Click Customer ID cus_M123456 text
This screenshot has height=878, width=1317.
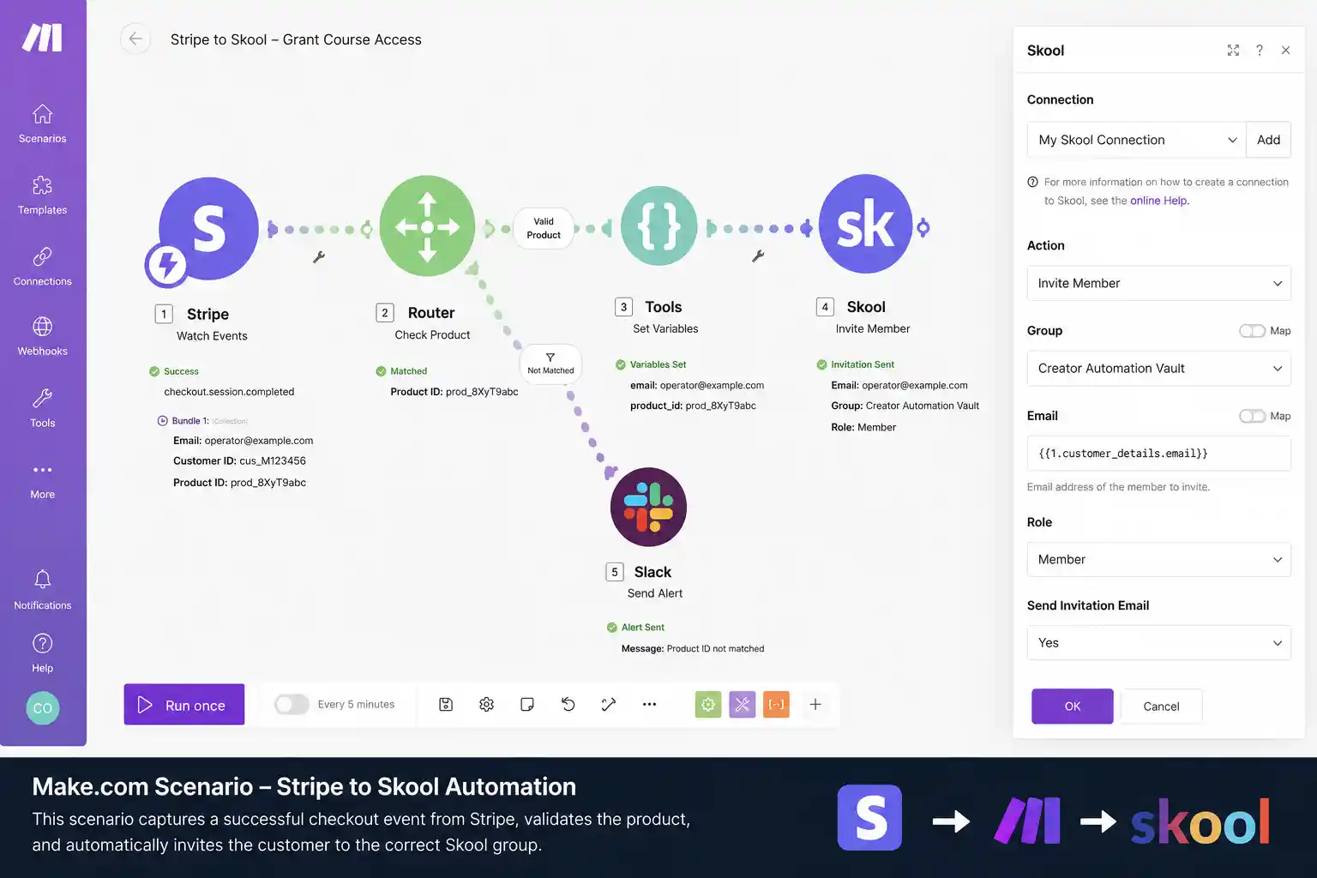tap(239, 461)
